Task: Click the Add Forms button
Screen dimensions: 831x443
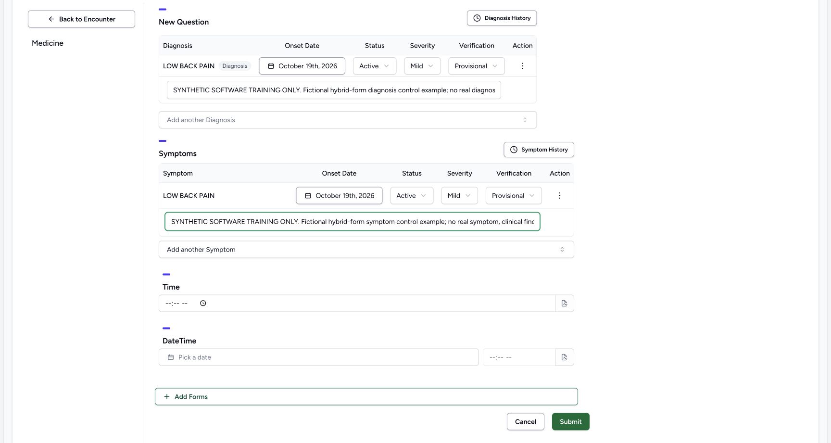Action: point(366,397)
